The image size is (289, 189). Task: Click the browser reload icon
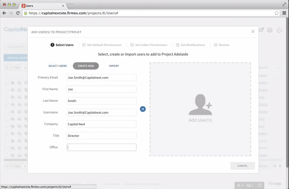18,13
